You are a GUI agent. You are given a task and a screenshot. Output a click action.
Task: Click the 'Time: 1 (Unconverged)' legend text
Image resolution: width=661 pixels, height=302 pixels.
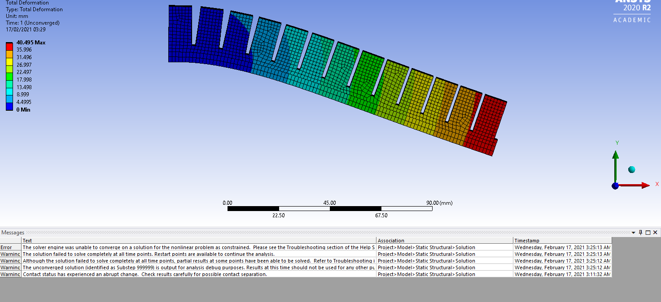(x=32, y=23)
